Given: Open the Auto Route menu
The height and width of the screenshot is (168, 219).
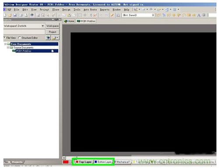Looking at the screenshot, I should click(x=90, y=10).
